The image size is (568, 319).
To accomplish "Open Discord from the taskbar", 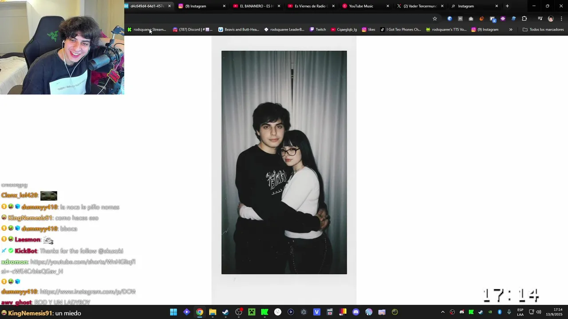I will tap(355, 312).
